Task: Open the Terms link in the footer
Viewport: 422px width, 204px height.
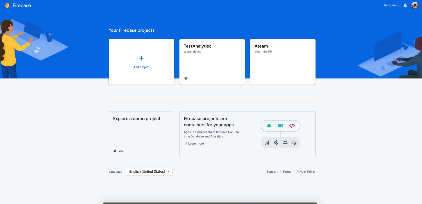Action: [x=287, y=172]
